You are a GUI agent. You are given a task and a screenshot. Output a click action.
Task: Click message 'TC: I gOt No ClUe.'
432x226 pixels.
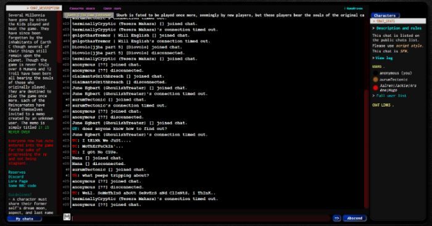tap(95, 152)
